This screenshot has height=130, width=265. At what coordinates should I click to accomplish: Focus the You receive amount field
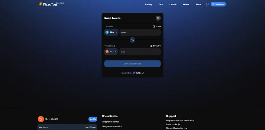pyautogui.click(x=140, y=52)
